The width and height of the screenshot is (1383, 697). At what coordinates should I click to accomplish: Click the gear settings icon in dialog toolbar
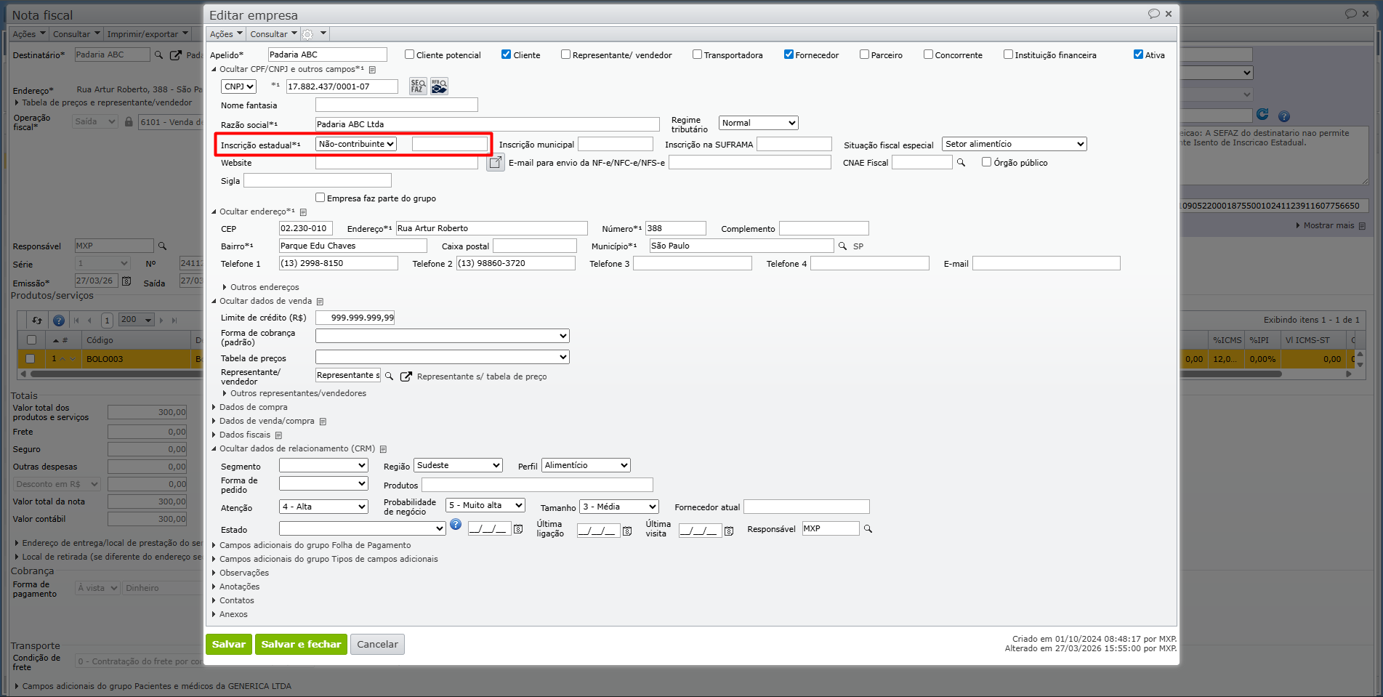[307, 34]
